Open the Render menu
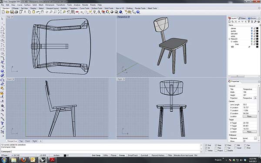 click(85, 5)
